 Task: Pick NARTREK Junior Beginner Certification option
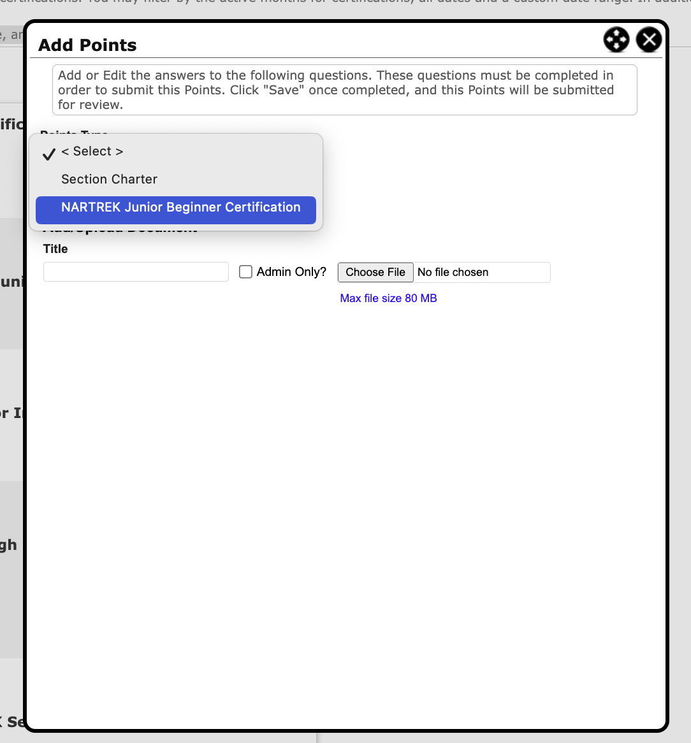(x=180, y=208)
